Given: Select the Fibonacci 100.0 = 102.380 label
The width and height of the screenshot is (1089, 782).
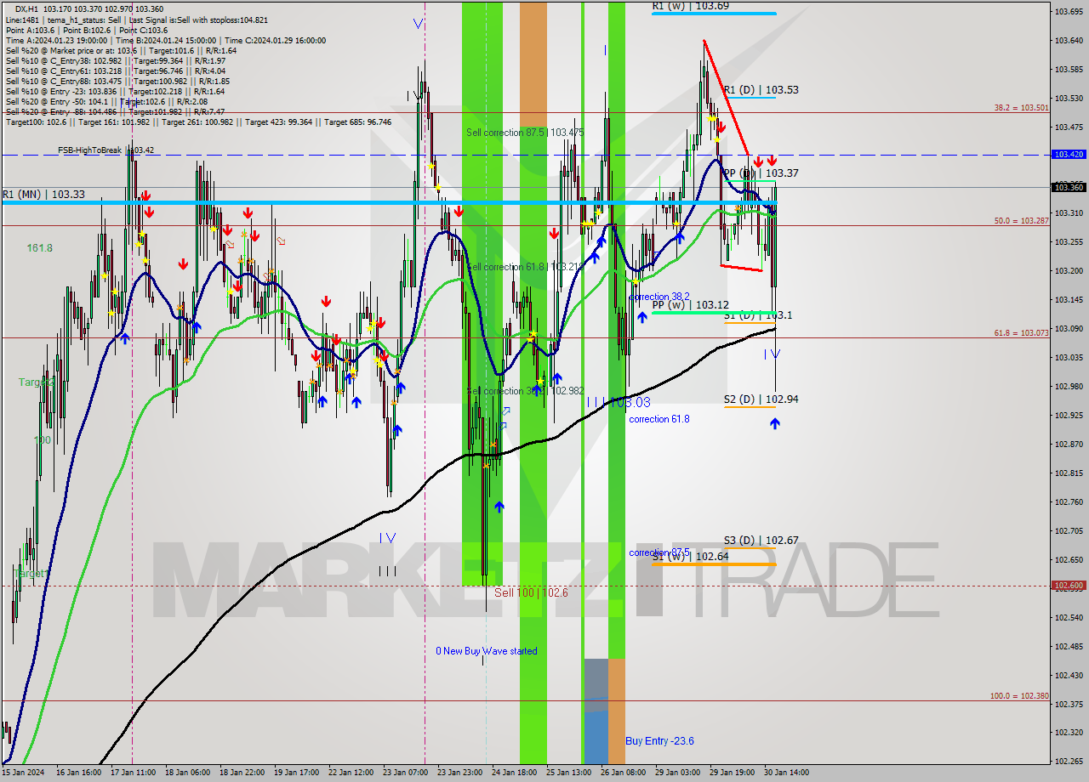Looking at the screenshot, I should click(x=1019, y=696).
